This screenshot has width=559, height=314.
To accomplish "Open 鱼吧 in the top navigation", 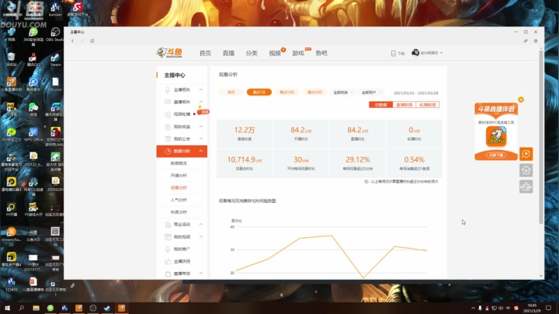I will (x=321, y=53).
